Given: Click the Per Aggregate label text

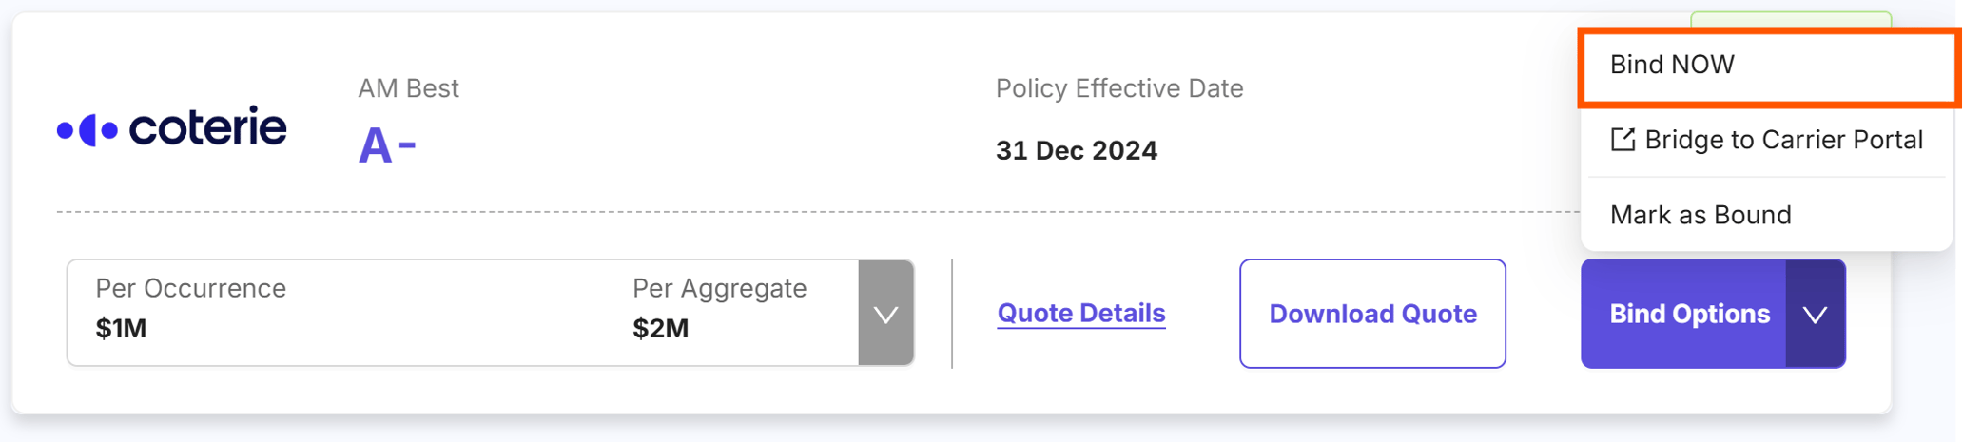Looking at the screenshot, I should [719, 288].
